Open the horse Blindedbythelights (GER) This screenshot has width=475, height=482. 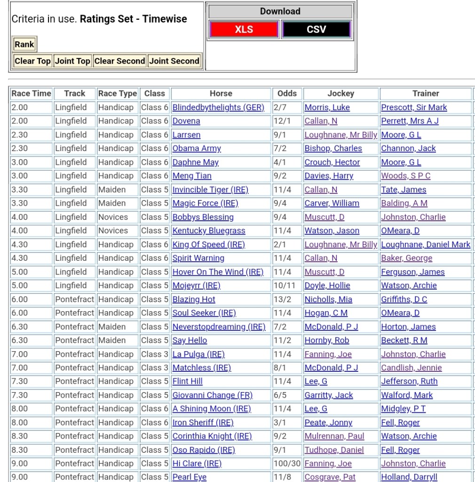(218, 107)
